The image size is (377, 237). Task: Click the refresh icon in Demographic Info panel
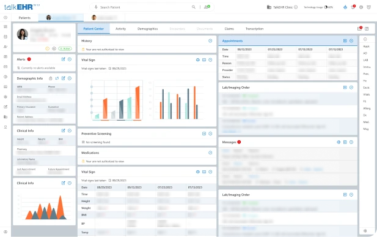pyautogui.click(x=57, y=78)
